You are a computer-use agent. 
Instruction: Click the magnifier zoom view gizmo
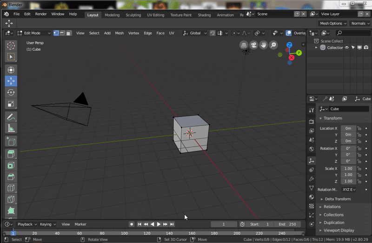[273, 45]
